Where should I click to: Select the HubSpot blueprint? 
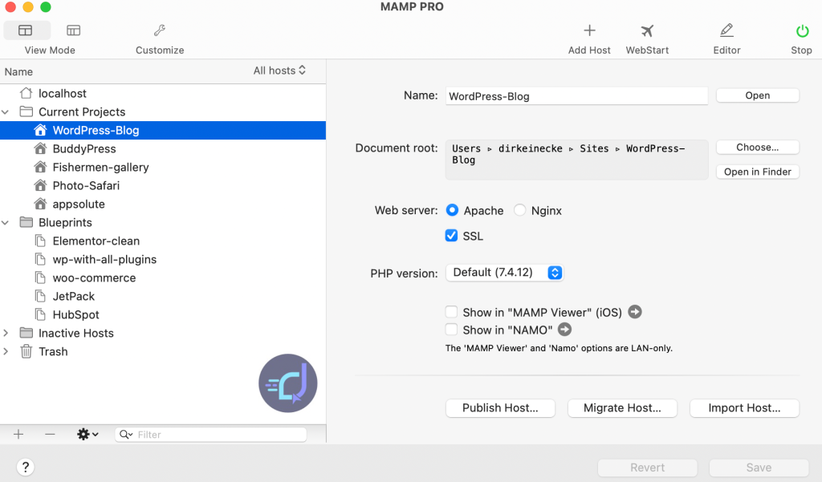(163, 314)
